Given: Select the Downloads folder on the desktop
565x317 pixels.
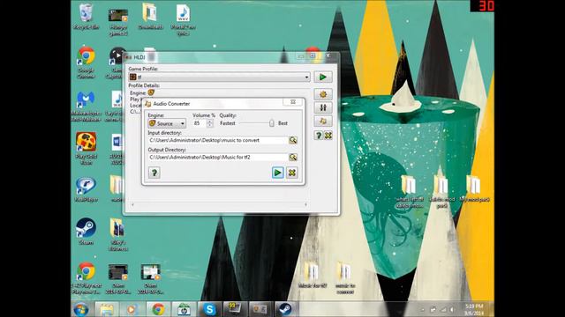Looking at the screenshot, I should pos(151,16).
